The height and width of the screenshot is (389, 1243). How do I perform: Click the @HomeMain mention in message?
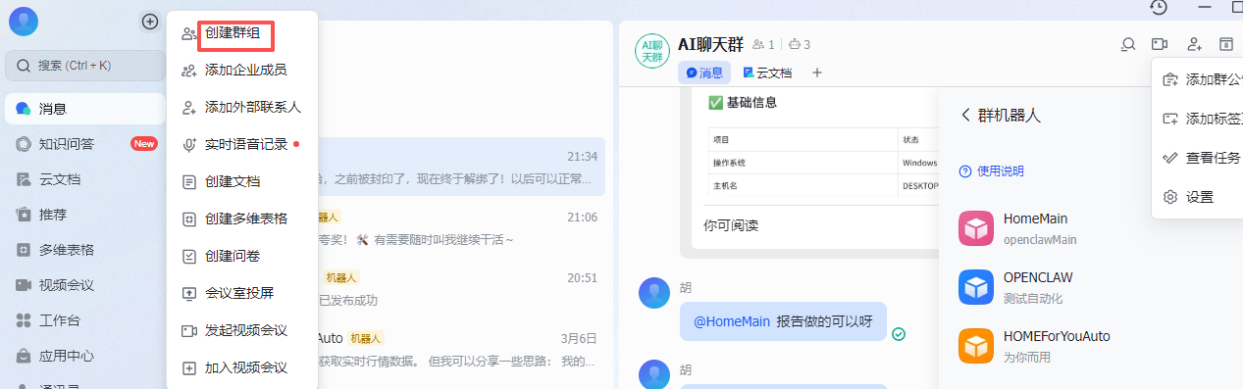click(x=732, y=320)
